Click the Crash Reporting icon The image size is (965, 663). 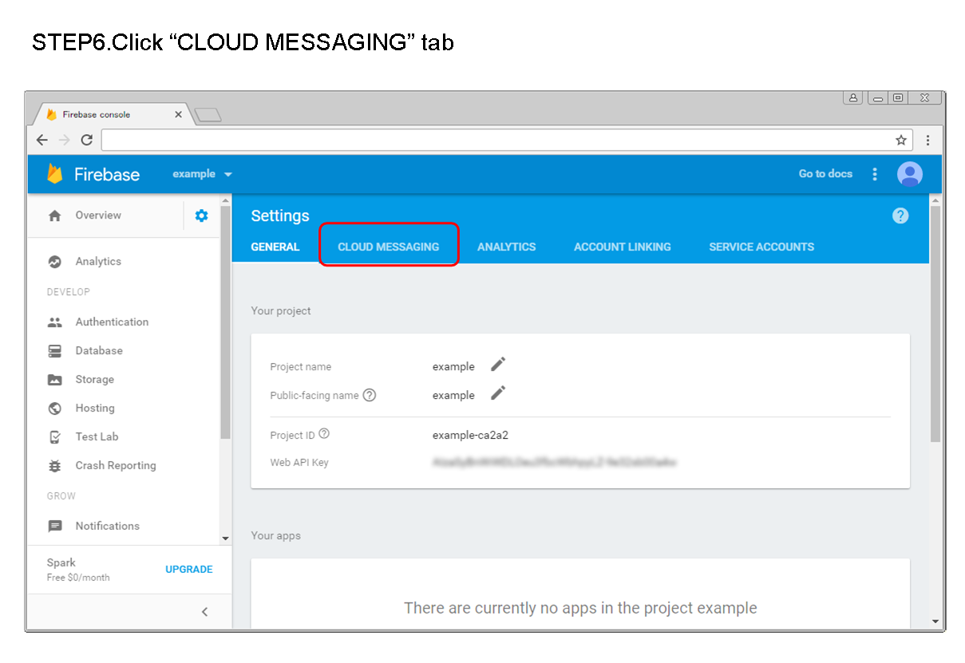[53, 465]
